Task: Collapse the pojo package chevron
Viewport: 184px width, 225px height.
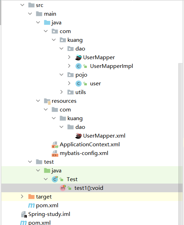Action: [61, 75]
